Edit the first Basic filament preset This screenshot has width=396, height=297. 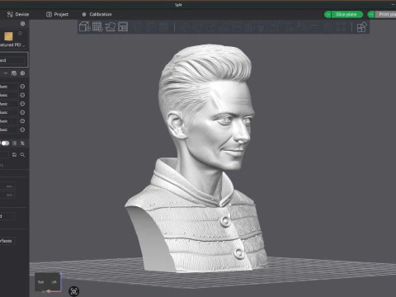click(22, 87)
